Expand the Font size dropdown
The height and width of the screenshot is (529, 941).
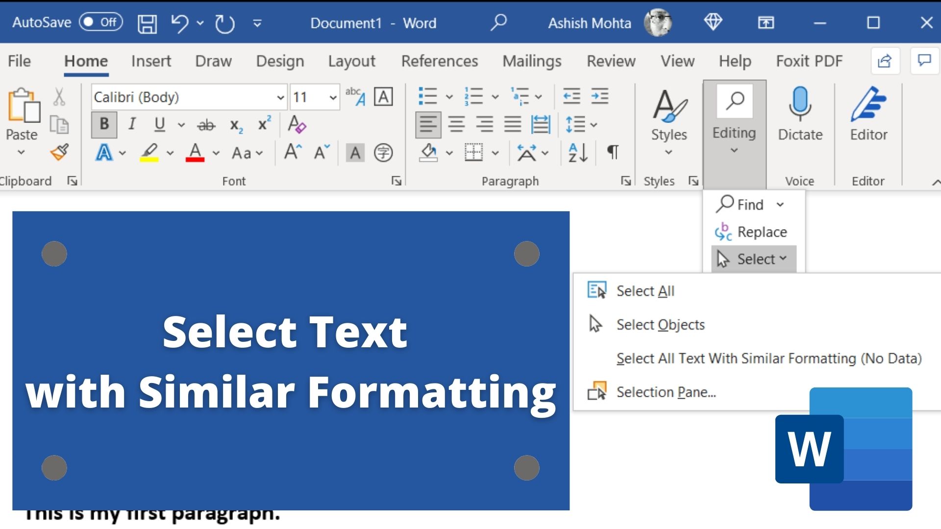(333, 97)
